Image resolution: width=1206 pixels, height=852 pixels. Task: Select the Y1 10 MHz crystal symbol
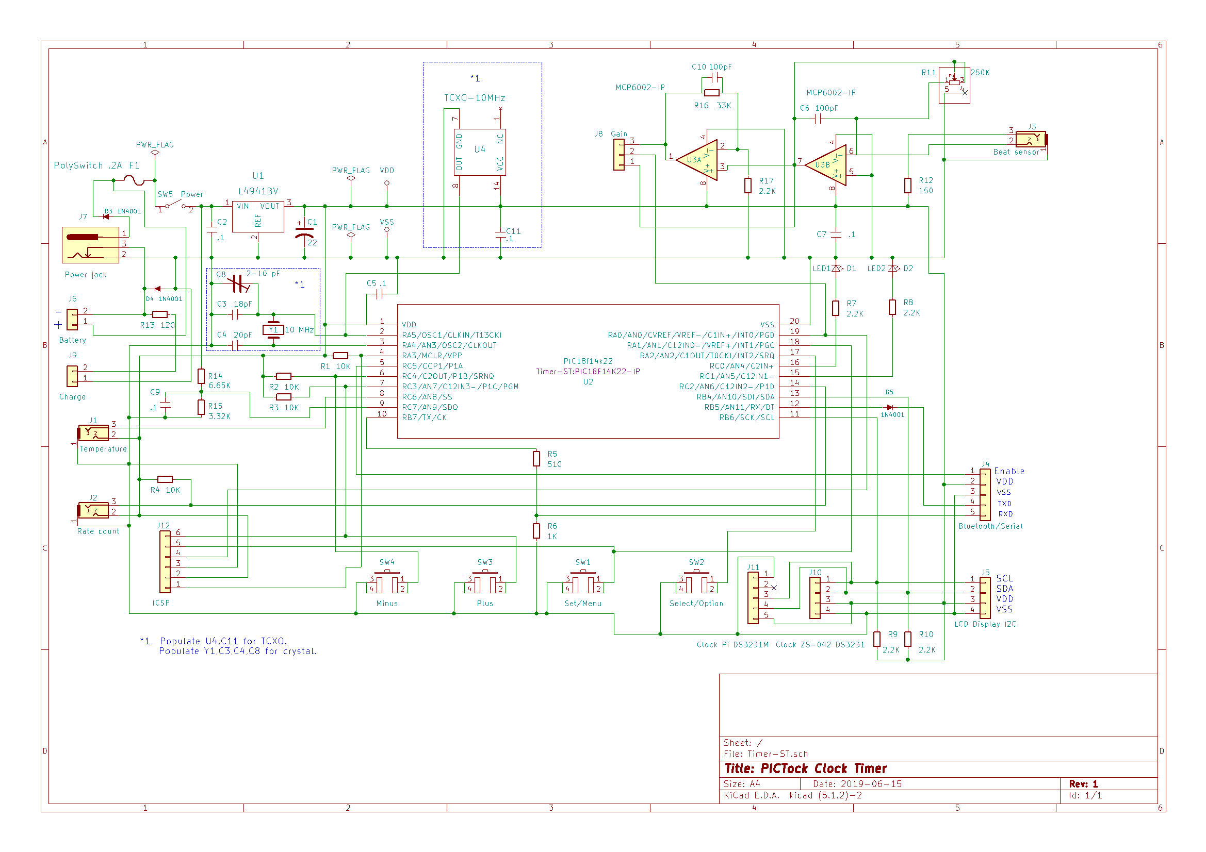click(273, 330)
